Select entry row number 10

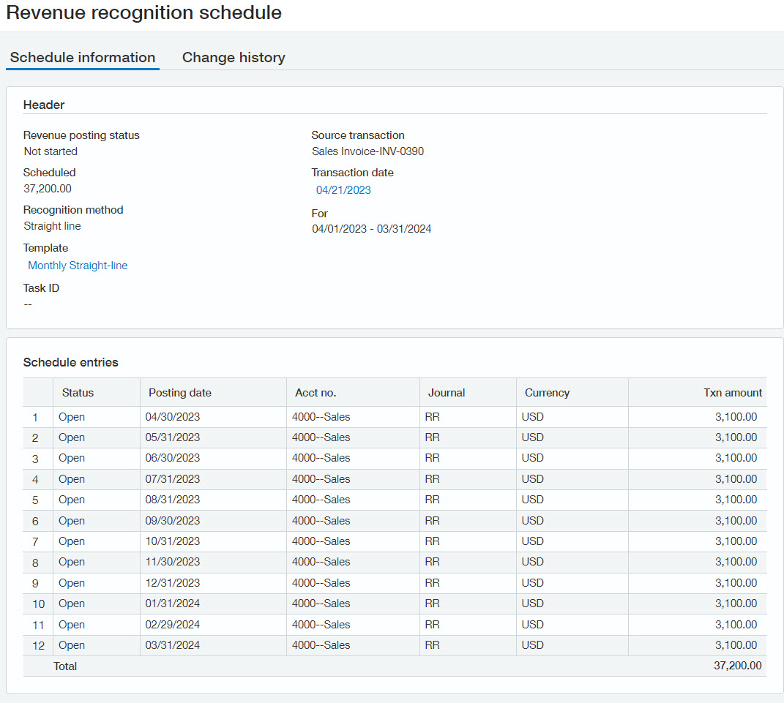click(38, 604)
